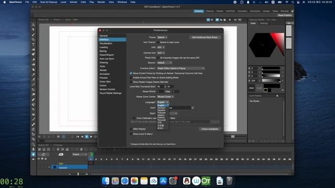This screenshot has width=335, height=188.
Task: Click the V value gradient slider
Action: (271, 76)
